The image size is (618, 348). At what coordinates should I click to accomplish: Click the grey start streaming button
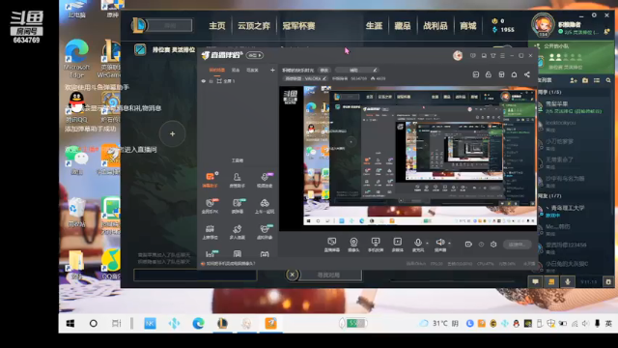[517, 245]
